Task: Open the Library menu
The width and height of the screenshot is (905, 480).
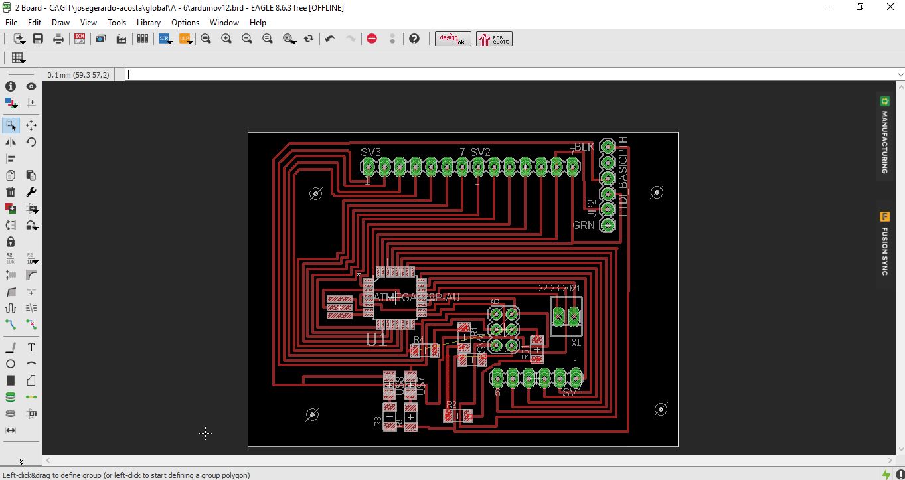Action: 148,23
